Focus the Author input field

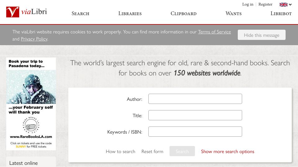195,99
